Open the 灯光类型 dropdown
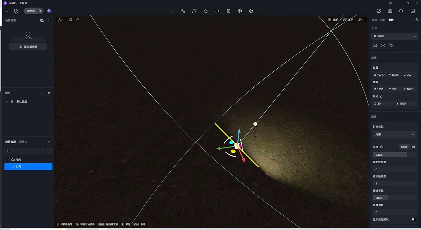This screenshot has width=421, height=230. [x=394, y=134]
